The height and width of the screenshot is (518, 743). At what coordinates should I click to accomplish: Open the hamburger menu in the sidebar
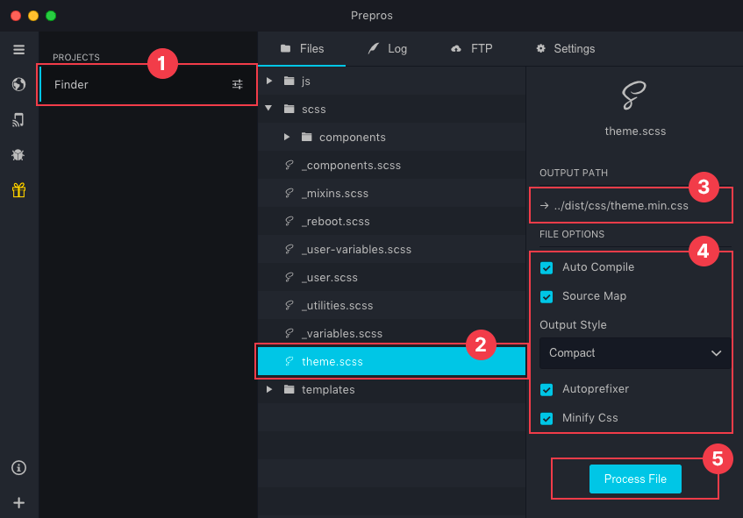click(18, 49)
